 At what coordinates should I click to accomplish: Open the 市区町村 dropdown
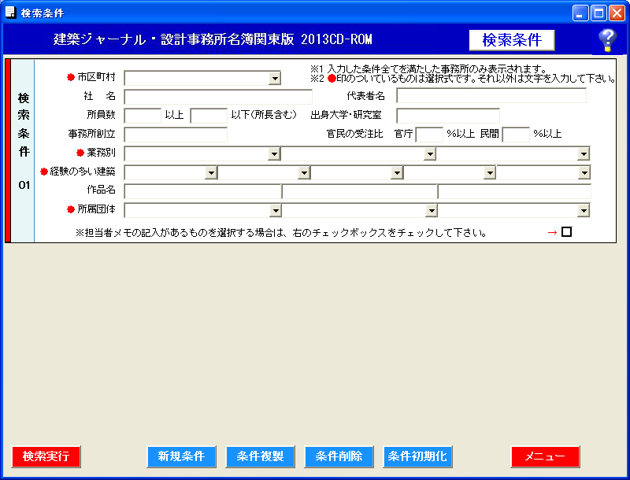[275, 78]
